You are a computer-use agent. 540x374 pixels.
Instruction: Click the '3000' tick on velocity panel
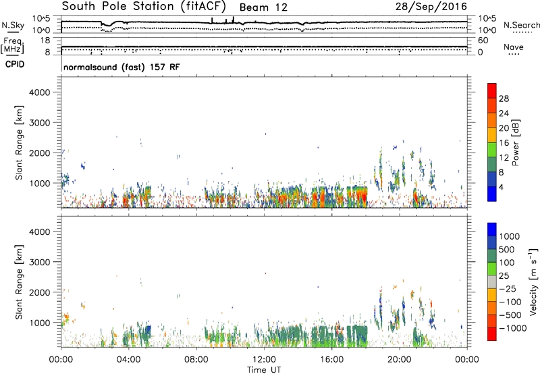pos(39,262)
